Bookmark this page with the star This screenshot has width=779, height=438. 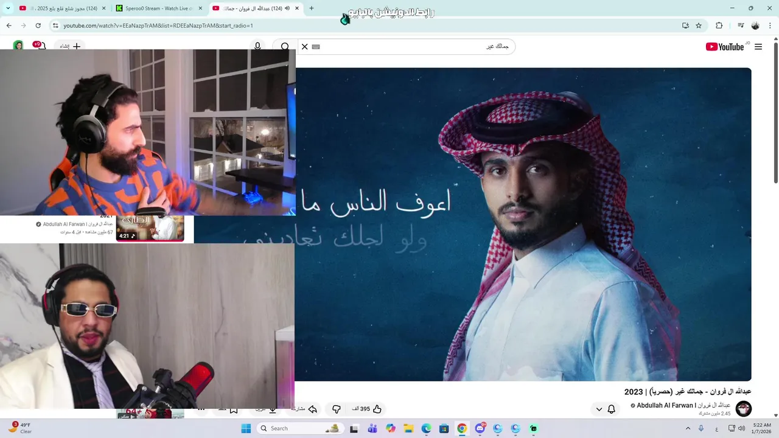click(x=699, y=26)
